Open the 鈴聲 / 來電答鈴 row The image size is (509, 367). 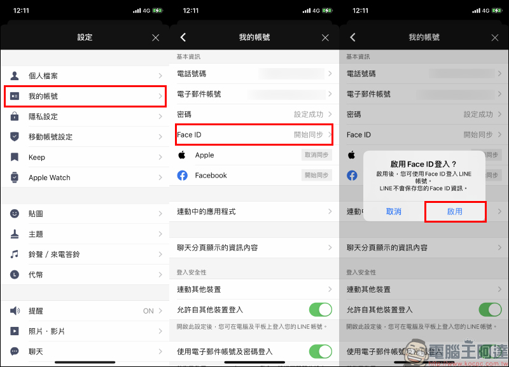click(x=85, y=254)
